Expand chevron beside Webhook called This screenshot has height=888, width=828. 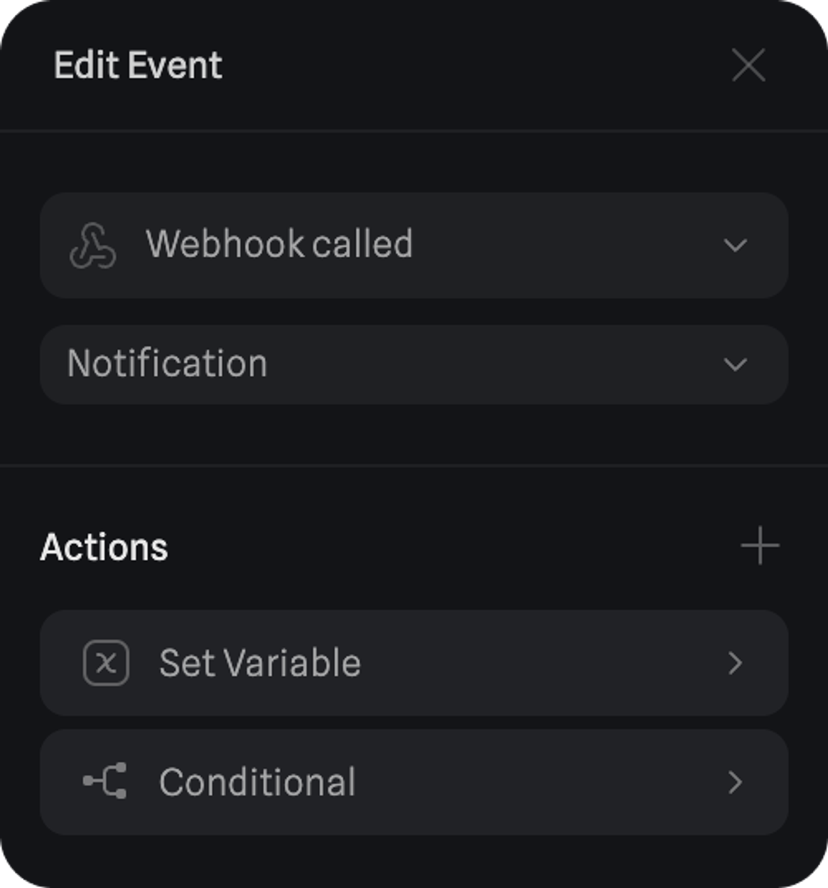pos(735,245)
